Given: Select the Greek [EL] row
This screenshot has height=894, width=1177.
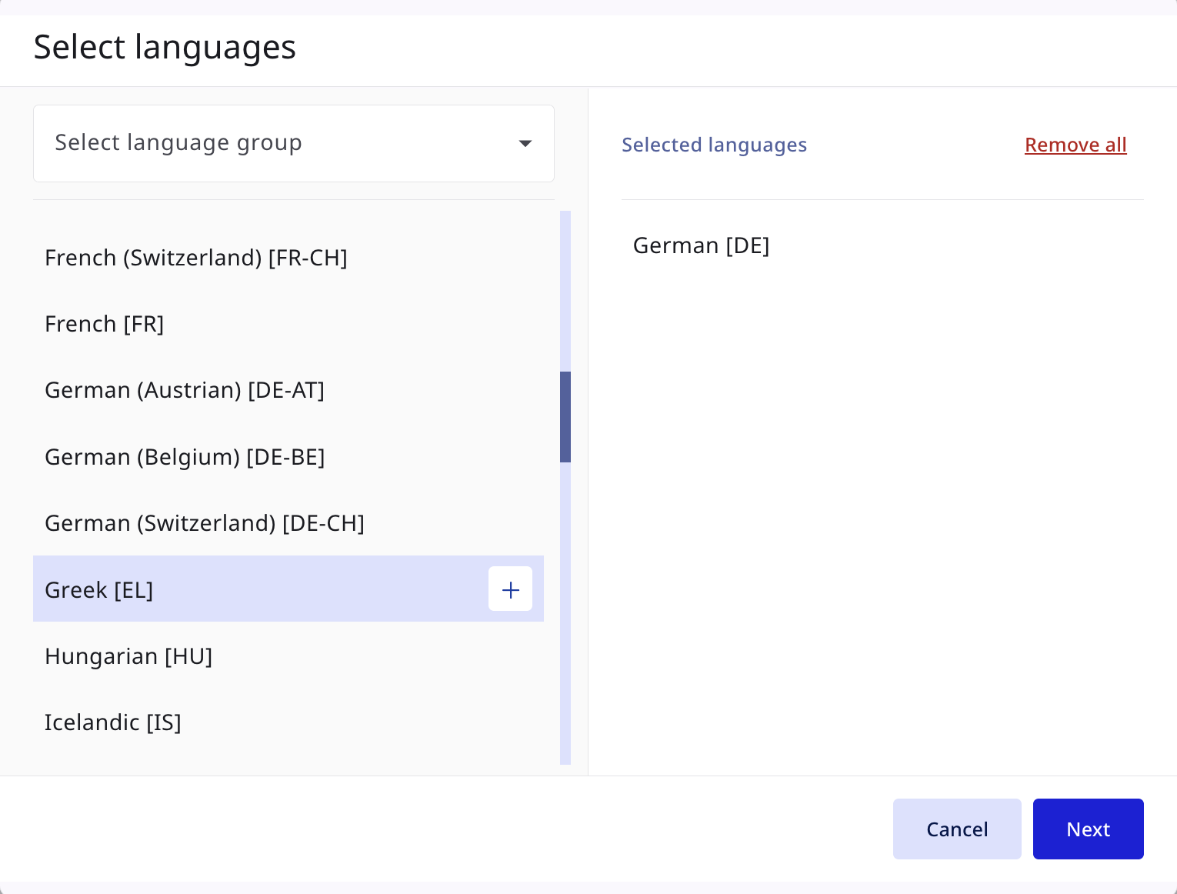Looking at the screenshot, I should click(x=288, y=589).
